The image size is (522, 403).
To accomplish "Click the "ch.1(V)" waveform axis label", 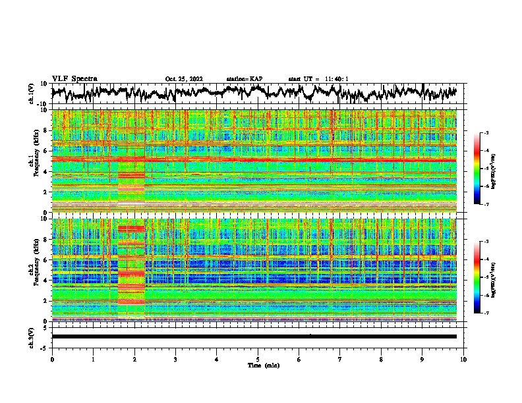I will 32,94.
